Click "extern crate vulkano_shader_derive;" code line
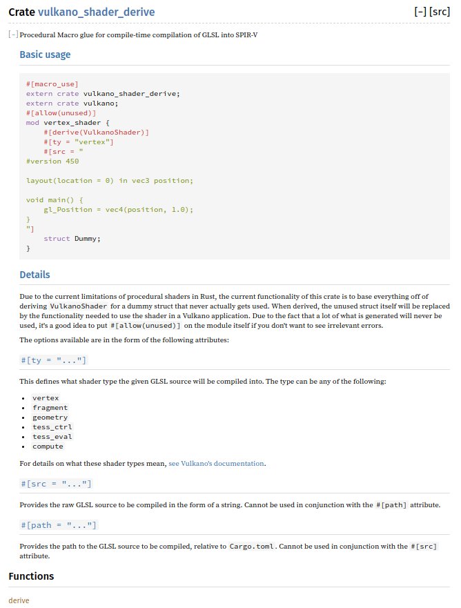 [103, 94]
